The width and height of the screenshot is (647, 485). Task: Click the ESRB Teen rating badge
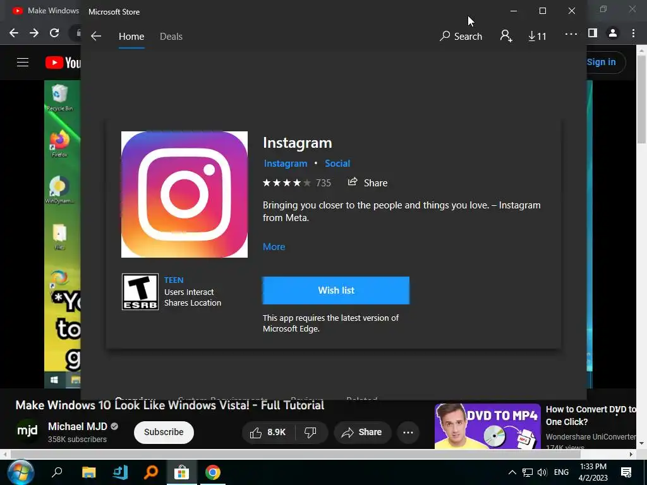click(x=140, y=292)
